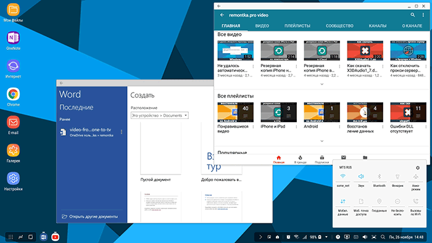Toggle Bluetooth in the quick panel
The image size is (432, 243).
click(x=379, y=179)
